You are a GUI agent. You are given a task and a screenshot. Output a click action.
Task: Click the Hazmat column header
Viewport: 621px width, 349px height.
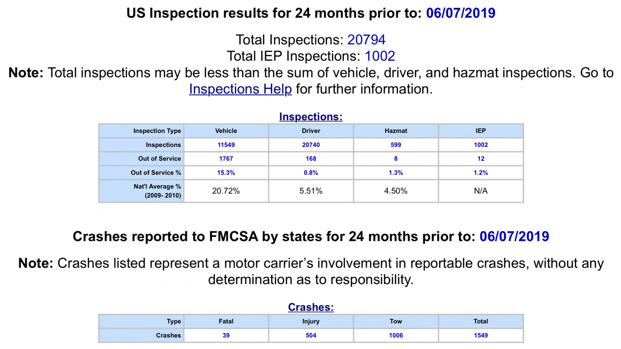396,131
